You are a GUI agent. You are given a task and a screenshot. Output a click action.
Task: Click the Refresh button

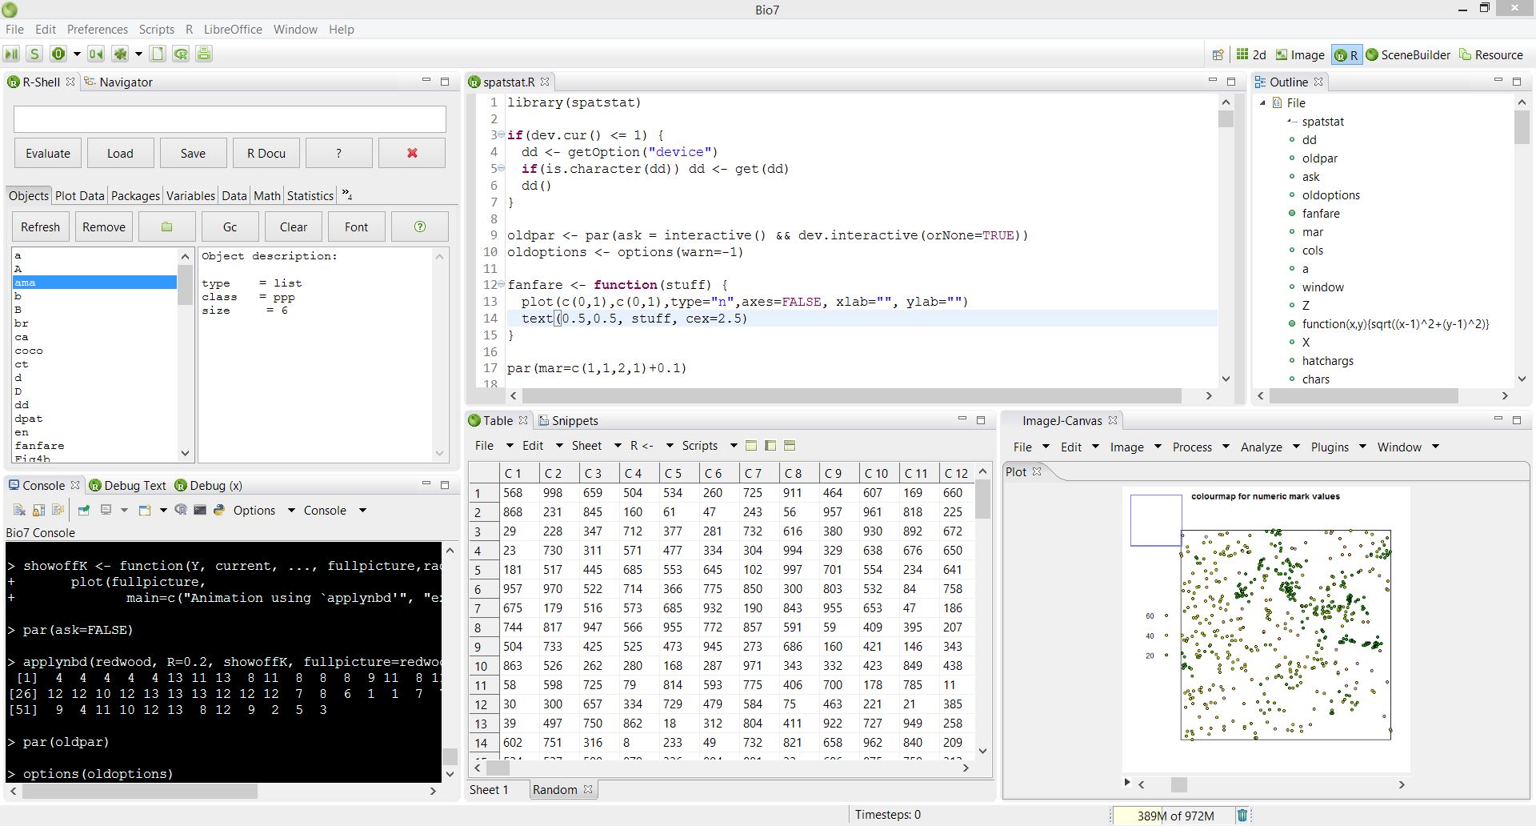[40, 227]
